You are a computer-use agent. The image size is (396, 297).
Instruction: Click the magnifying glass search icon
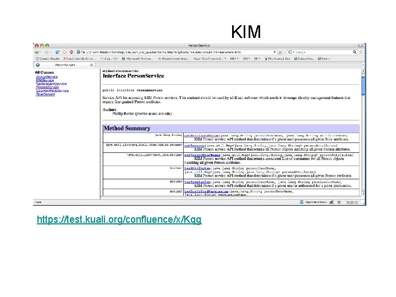(355, 52)
